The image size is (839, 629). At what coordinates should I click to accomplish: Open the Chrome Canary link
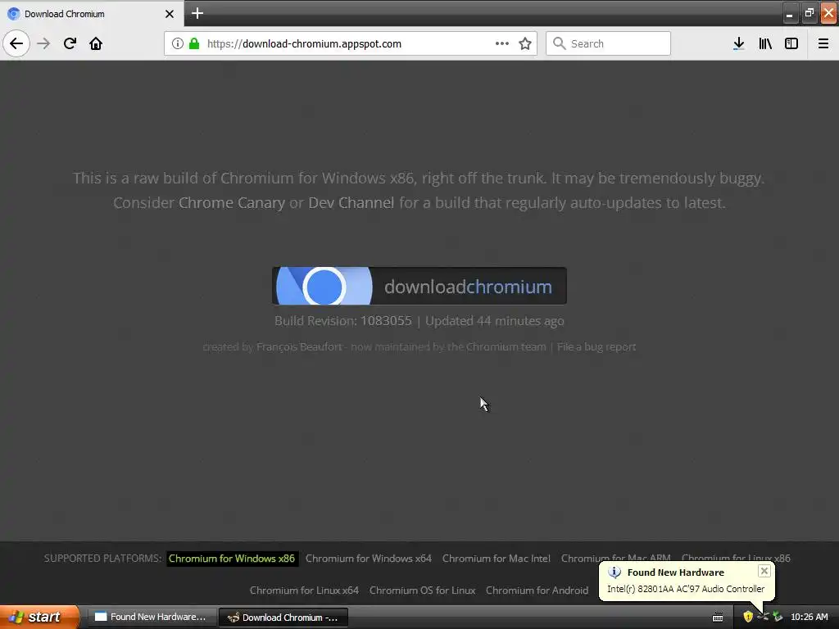tap(232, 203)
